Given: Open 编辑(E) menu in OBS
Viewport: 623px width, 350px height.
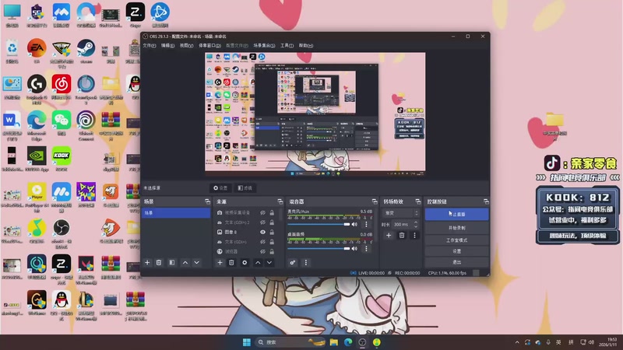Looking at the screenshot, I should 167,46.
